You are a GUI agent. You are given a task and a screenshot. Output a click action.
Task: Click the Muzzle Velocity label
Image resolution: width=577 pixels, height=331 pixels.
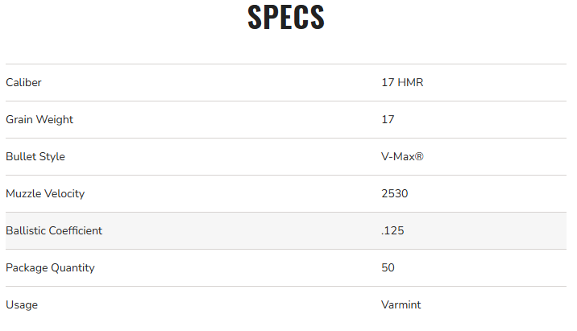tap(45, 193)
